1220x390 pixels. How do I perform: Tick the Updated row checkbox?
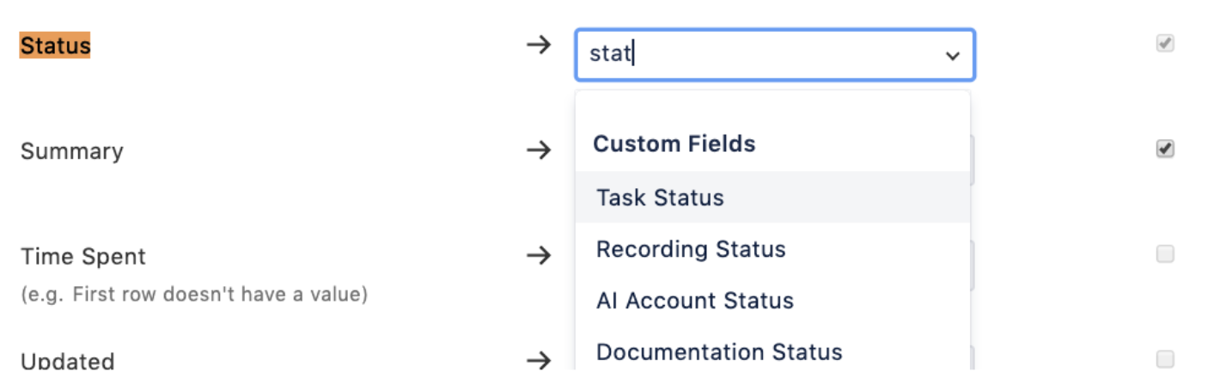(x=1165, y=358)
